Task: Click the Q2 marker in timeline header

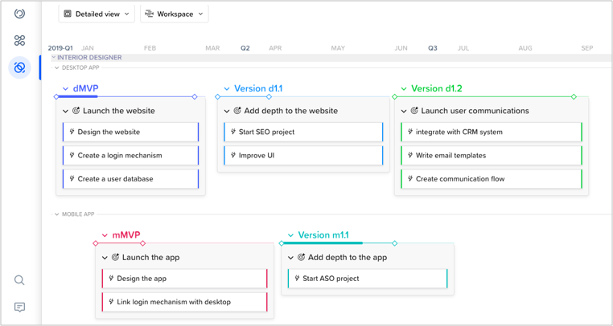Action: pyautogui.click(x=245, y=48)
